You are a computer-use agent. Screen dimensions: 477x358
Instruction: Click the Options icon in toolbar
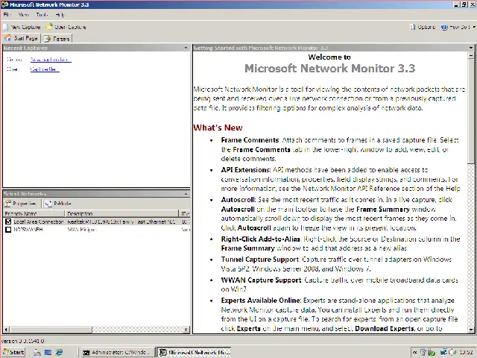[412, 27]
